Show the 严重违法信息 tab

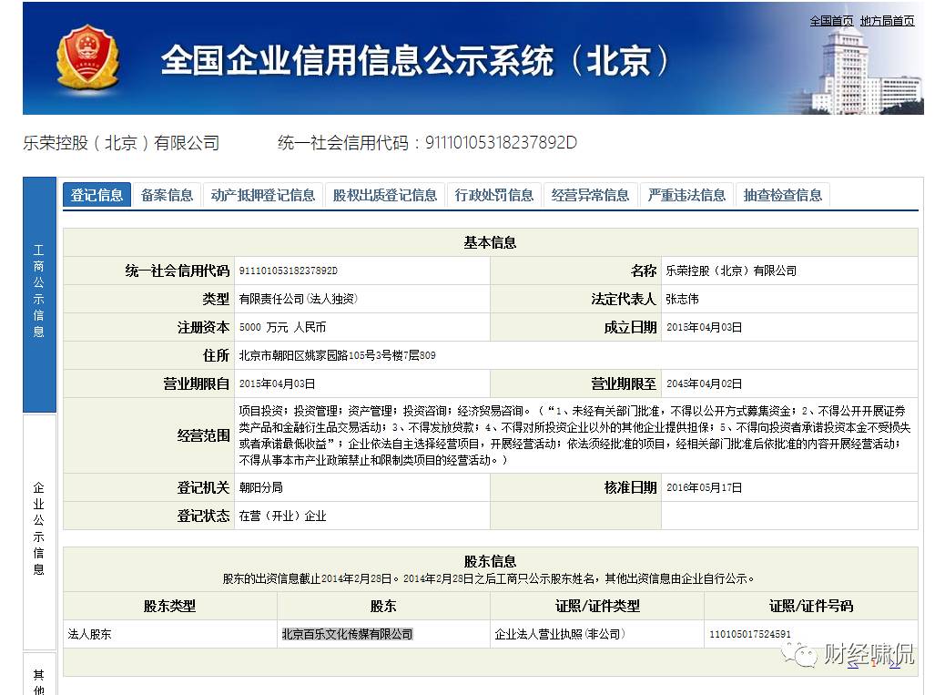pyautogui.click(x=686, y=195)
